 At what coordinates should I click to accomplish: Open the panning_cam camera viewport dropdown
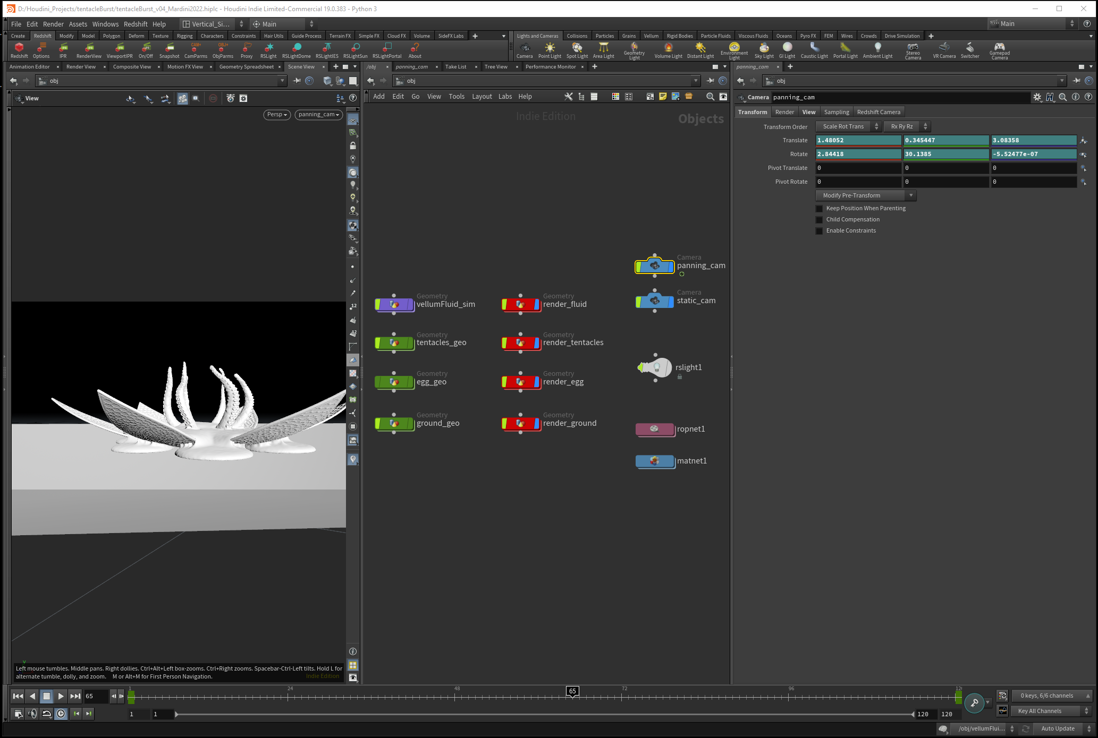pos(319,115)
